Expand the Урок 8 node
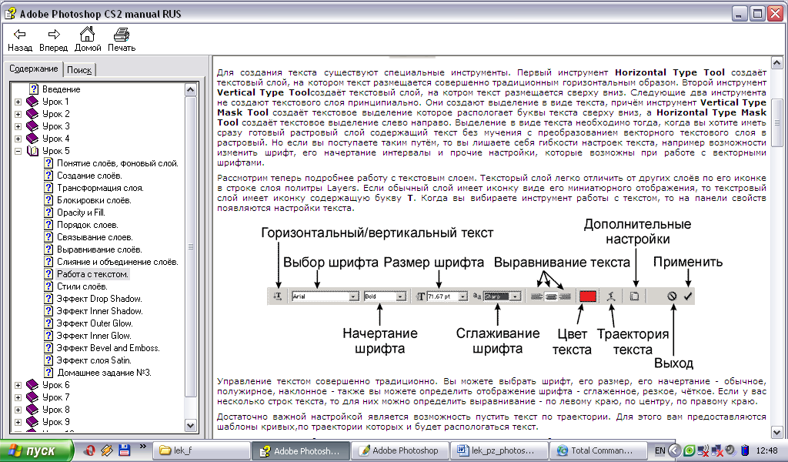The width and height of the screenshot is (788, 462). tap(18, 410)
